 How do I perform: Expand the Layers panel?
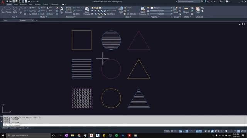pos(100,17)
